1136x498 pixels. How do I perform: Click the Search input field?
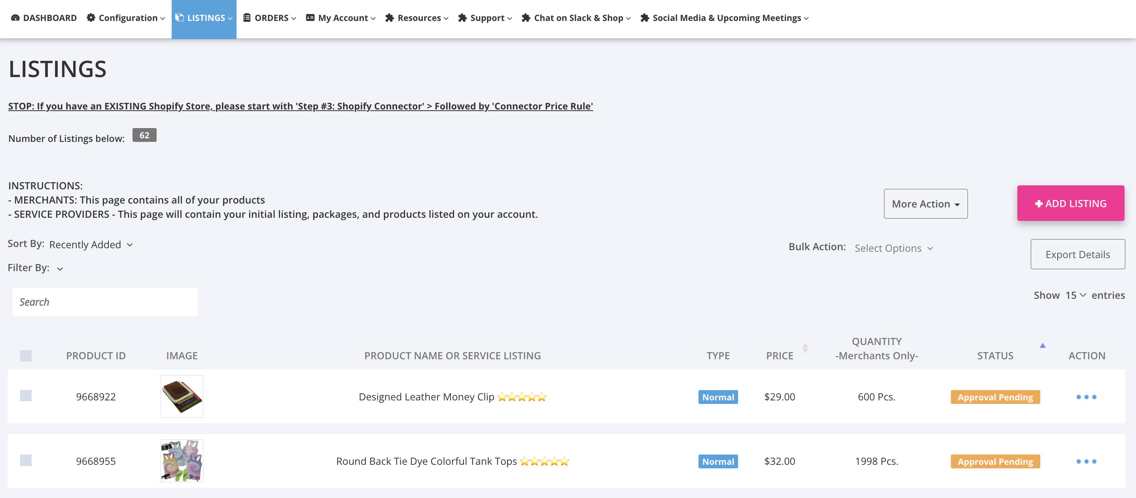coord(105,302)
